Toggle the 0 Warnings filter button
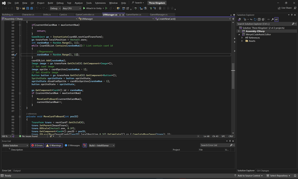 54,146
